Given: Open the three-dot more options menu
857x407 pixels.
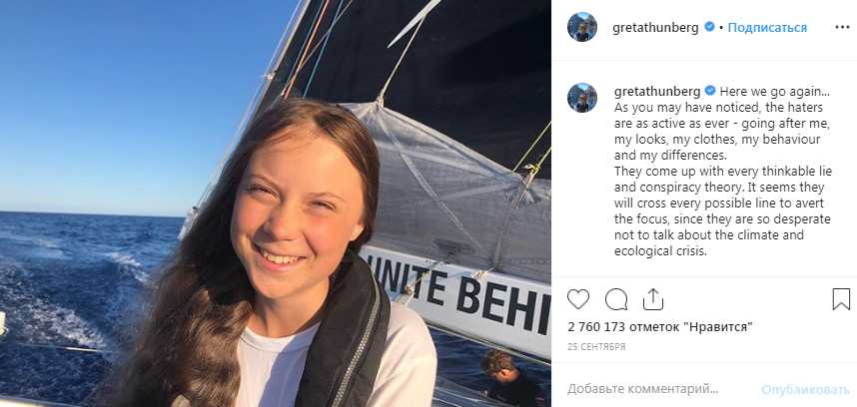Looking at the screenshot, I should [841, 27].
